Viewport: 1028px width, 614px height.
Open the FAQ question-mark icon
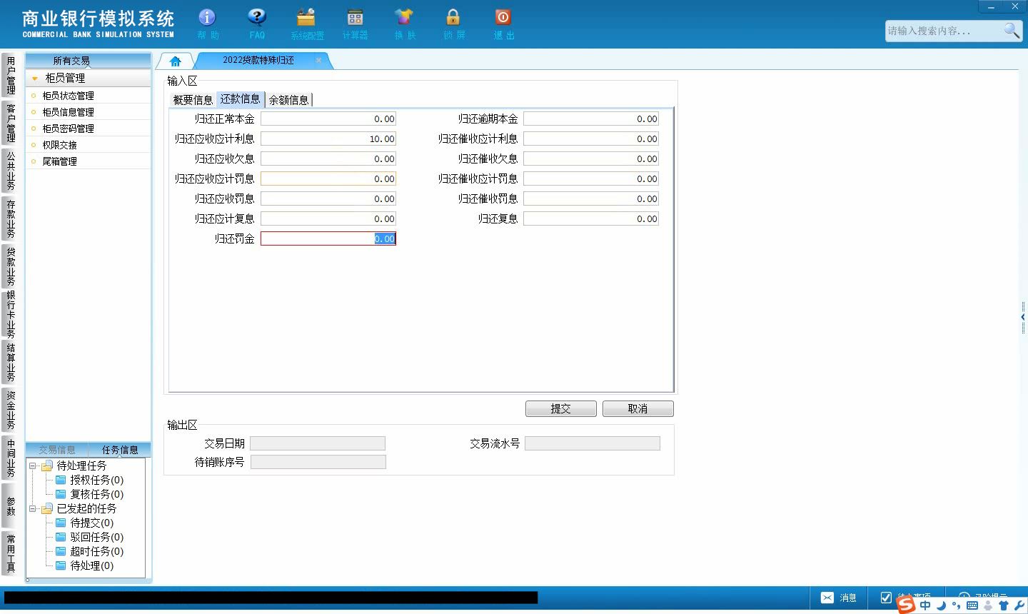pyautogui.click(x=257, y=17)
